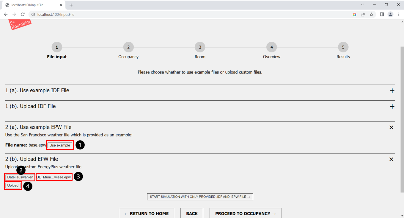This screenshot has height=218, width=404.
Task: Click the browser profile avatar icon
Action: pos(390,14)
